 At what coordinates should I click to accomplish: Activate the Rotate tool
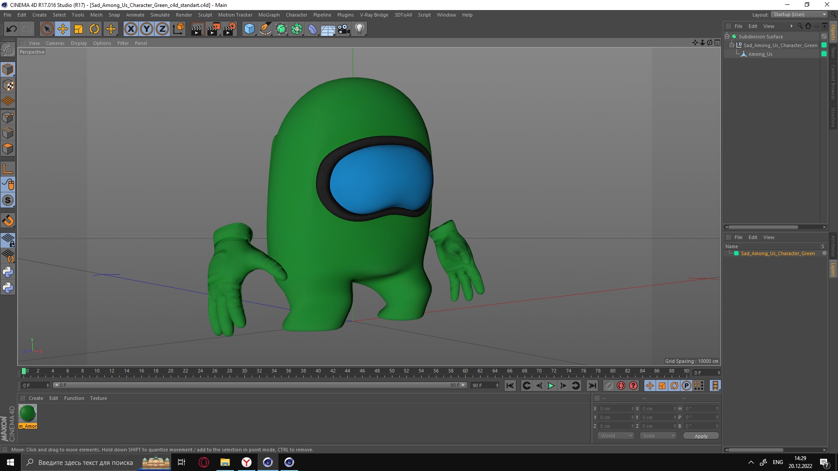(94, 29)
